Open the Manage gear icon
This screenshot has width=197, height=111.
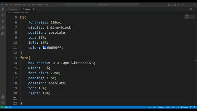pos(3,103)
